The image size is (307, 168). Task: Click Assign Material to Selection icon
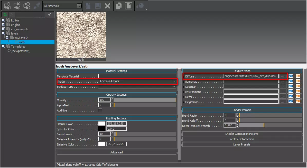point(7,6)
